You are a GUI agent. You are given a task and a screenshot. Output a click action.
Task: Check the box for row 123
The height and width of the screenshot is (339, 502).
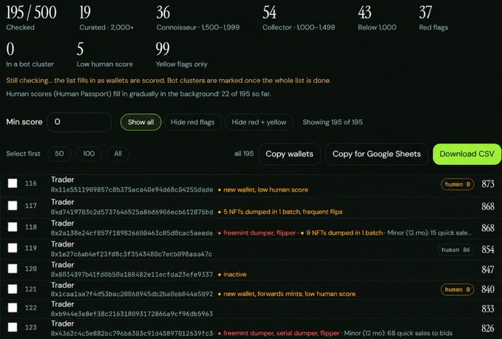(13, 327)
